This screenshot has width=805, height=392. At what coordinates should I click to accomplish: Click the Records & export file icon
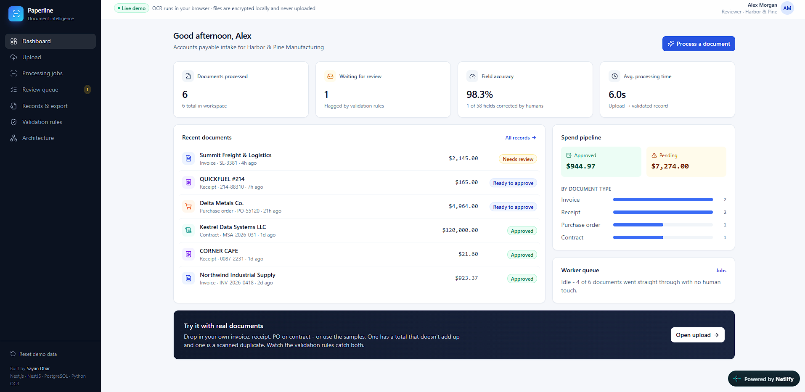pyautogui.click(x=14, y=106)
